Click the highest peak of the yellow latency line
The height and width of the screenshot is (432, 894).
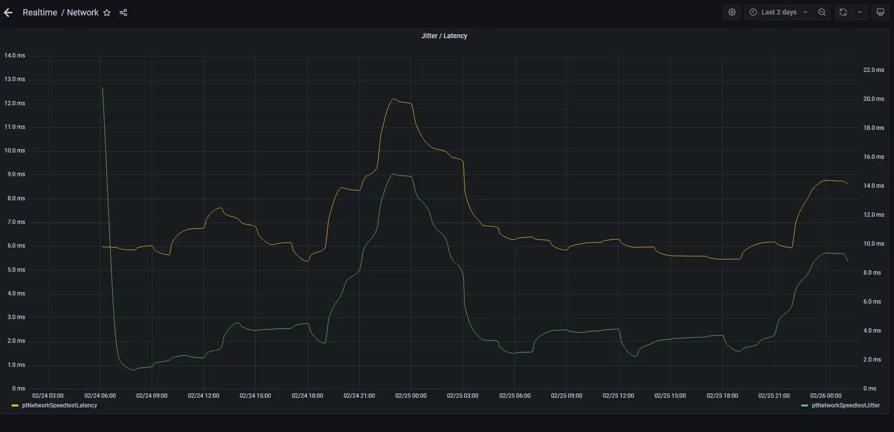[x=394, y=99]
